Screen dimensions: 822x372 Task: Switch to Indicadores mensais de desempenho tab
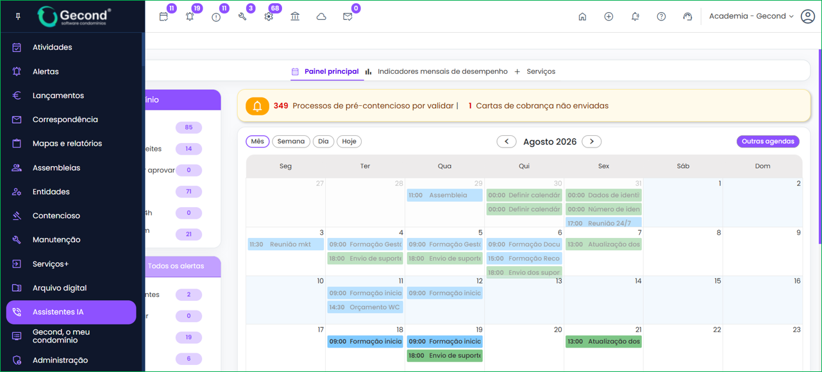436,72
